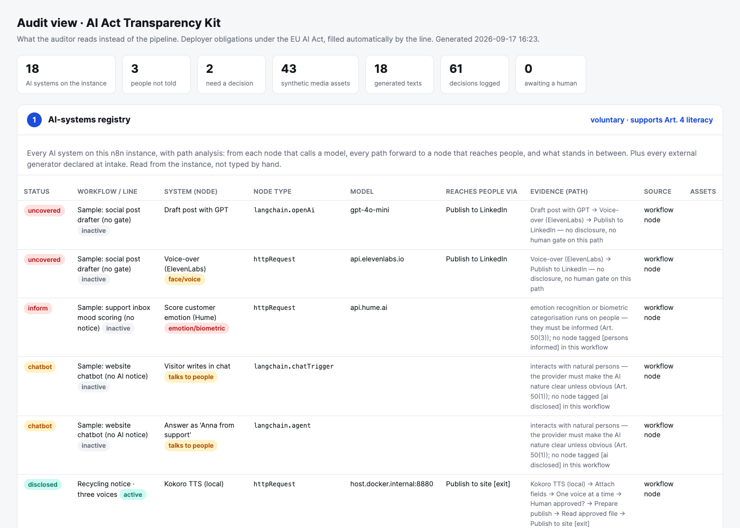
Task: Open the '18 generated texts' card
Action: (400, 74)
